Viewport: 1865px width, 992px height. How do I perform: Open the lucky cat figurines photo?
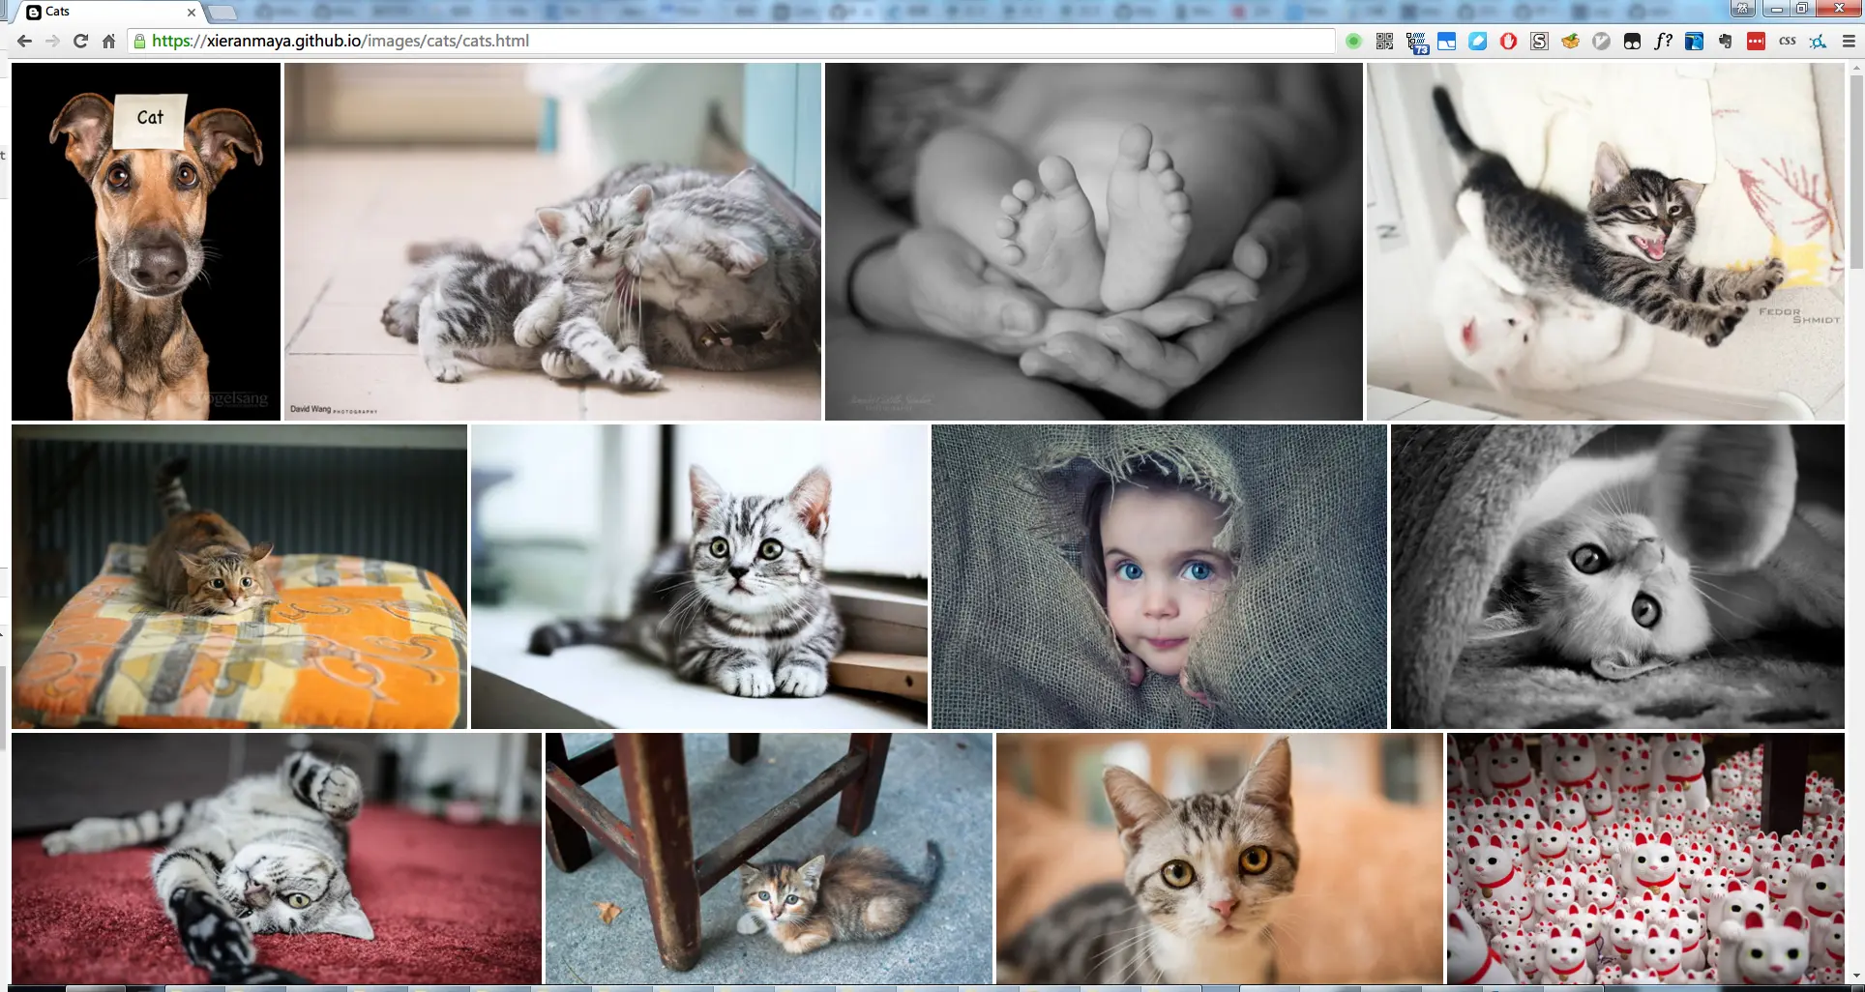tap(1645, 859)
